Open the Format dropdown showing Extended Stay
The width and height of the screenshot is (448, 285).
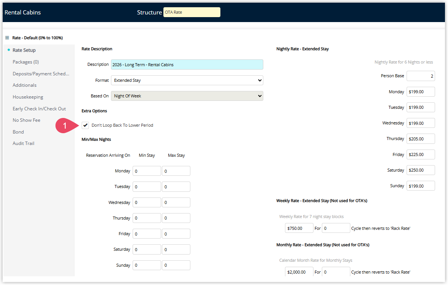[x=187, y=80]
